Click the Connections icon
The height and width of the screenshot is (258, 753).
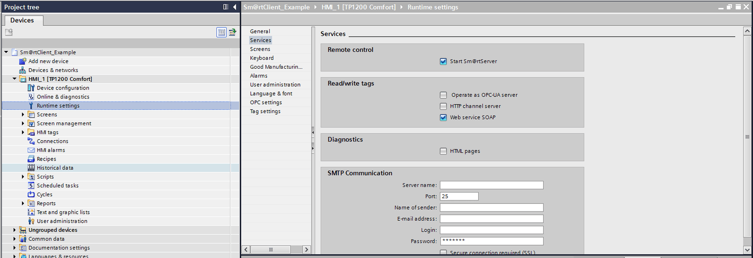tap(31, 141)
